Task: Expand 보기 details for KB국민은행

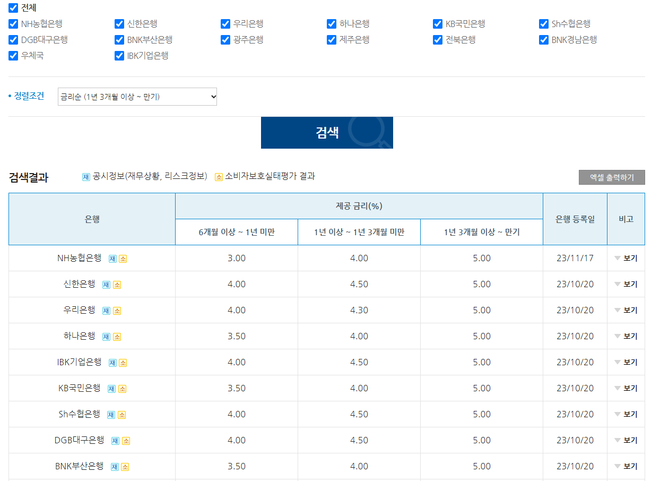Action: [626, 389]
